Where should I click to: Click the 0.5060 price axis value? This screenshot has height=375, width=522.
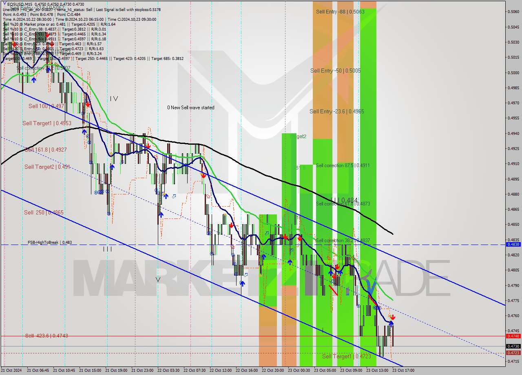[513, 12]
